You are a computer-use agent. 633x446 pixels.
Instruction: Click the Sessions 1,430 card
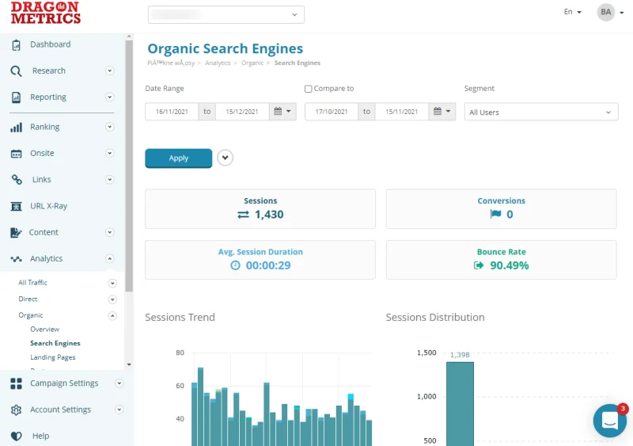click(x=260, y=209)
